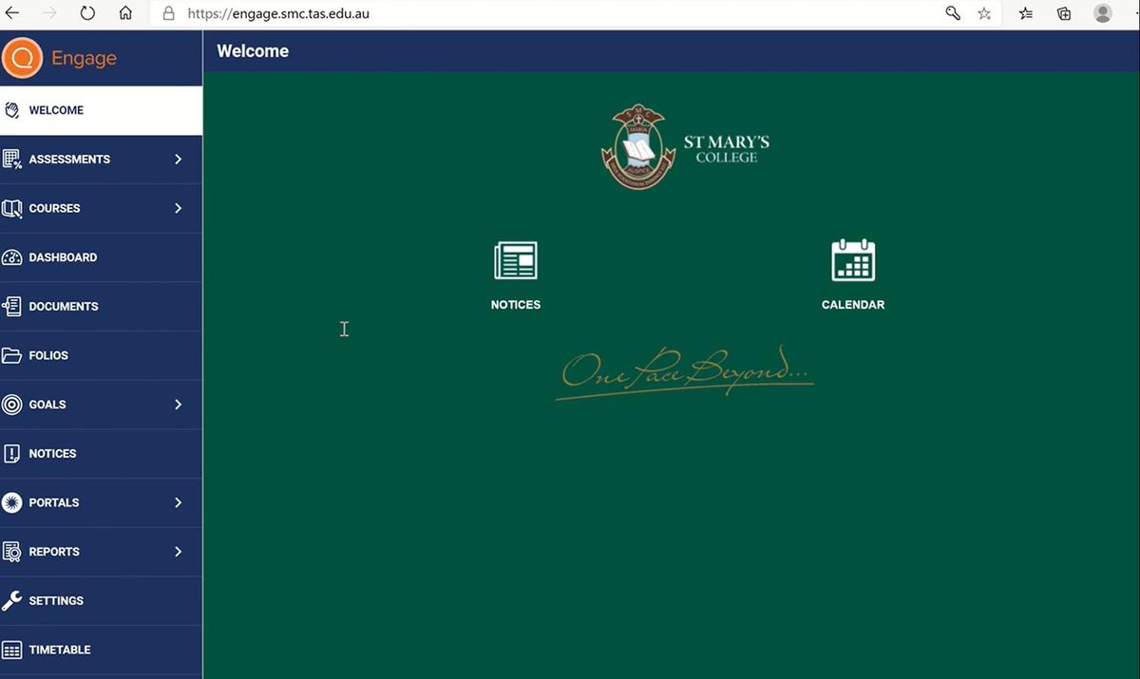Open the SETTINGS label in the sidebar
Viewport: 1140px width, 679px height.
pos(56,601)
